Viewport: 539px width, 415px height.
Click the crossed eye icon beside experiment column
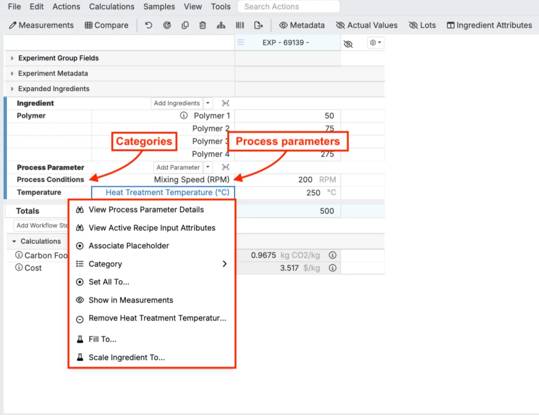coord(348,44)
